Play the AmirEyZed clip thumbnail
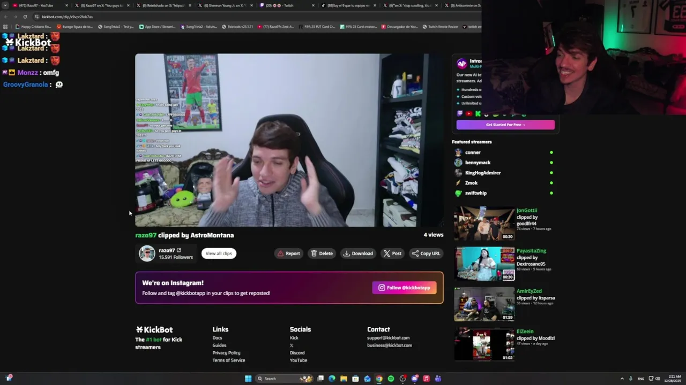This screenshot has width=686, height=385. pyautogui.click(x=484, y=304)
